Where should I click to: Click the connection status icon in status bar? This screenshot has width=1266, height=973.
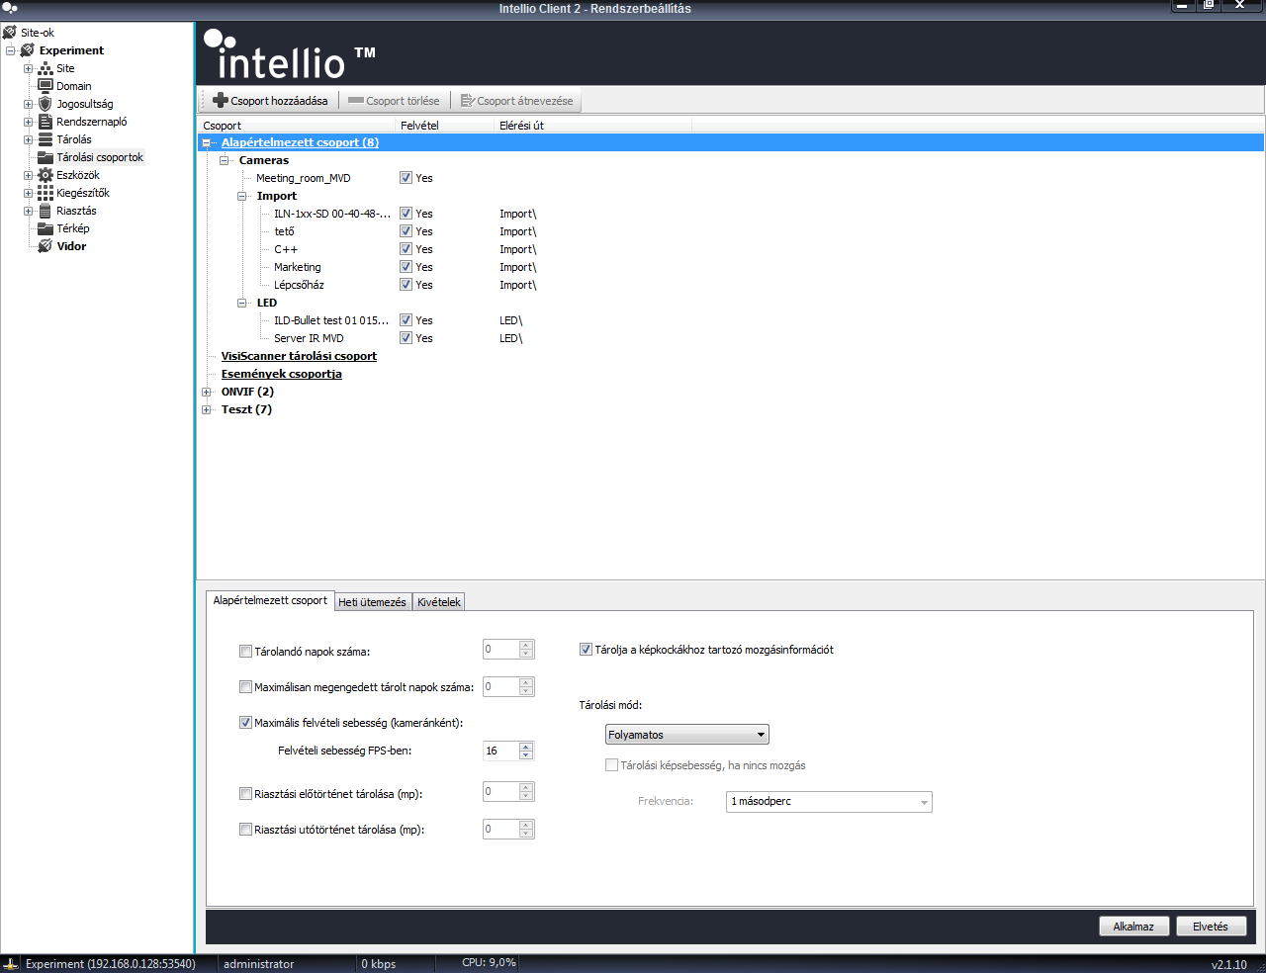point(10,964)
